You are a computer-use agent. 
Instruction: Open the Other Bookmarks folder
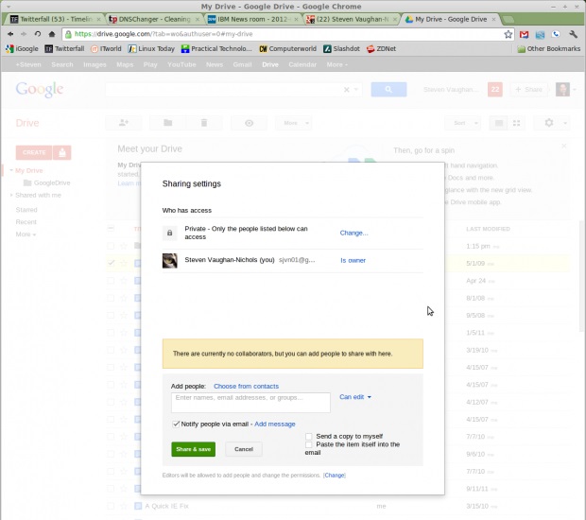click(x=548, y=48)
